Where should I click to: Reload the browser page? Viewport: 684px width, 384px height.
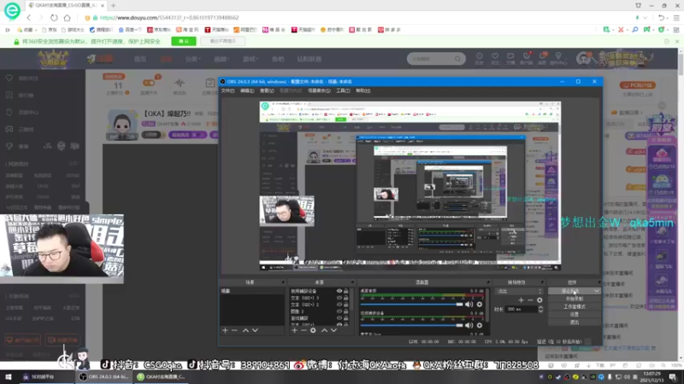tap(54, 18)
